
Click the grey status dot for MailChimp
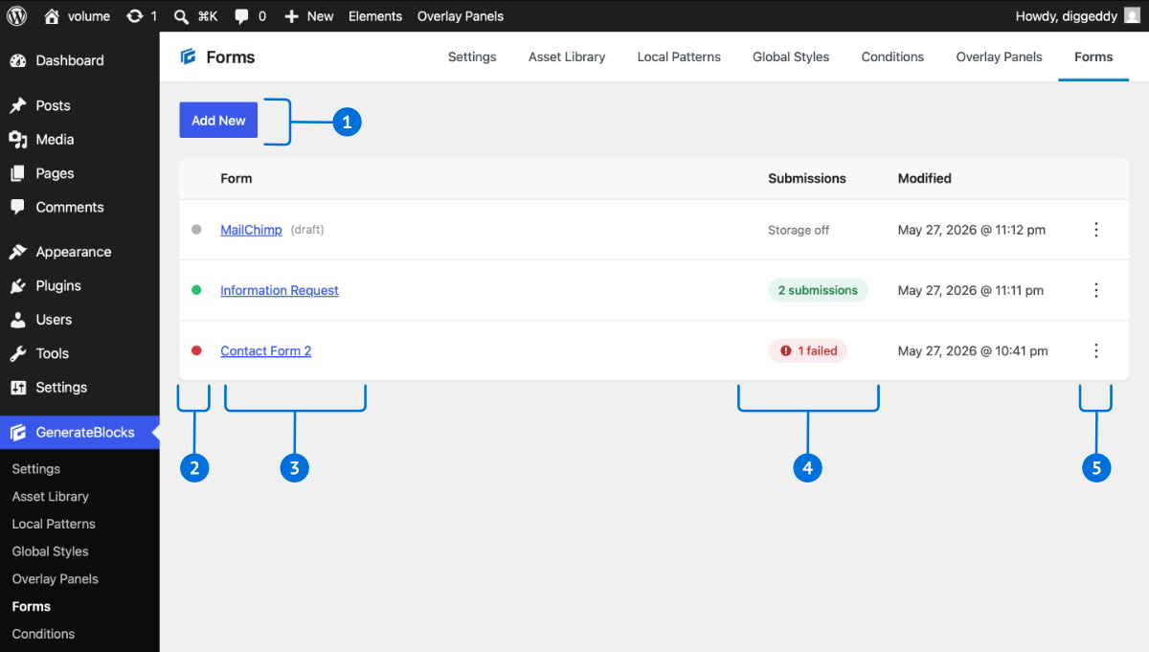196,230
